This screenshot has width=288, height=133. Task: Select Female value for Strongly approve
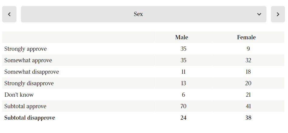pos(248,49)
